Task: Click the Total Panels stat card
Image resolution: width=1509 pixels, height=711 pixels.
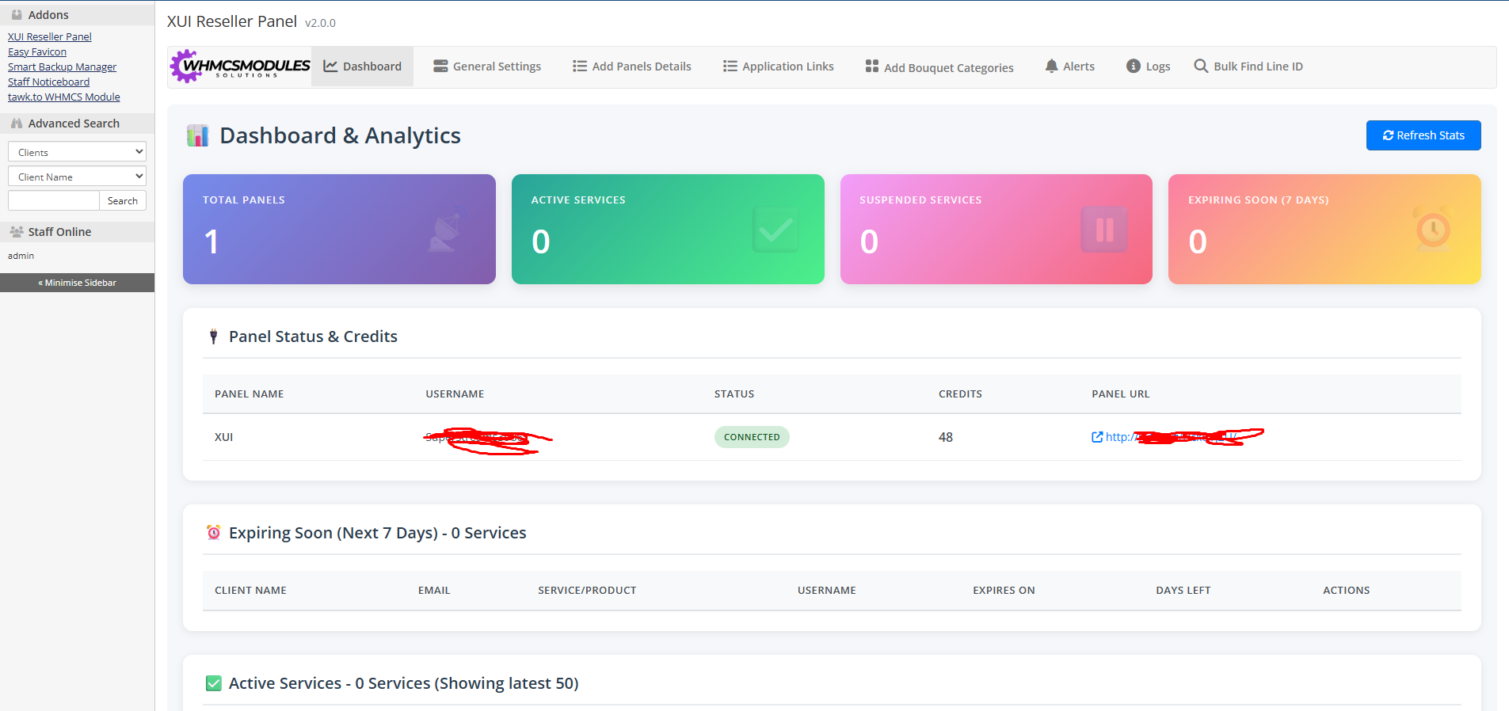Action: tap(339, 230)
